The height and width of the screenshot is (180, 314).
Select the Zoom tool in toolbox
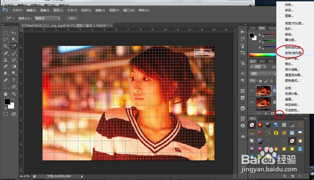pos(14,94)
